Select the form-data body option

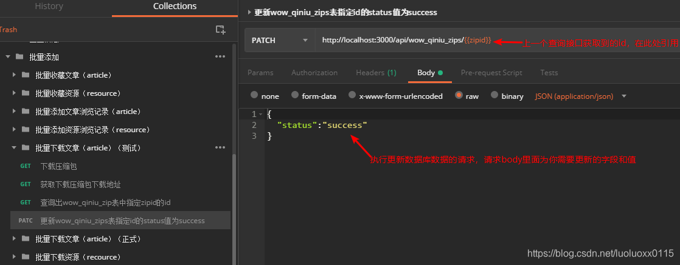click(x=295, y=95)
